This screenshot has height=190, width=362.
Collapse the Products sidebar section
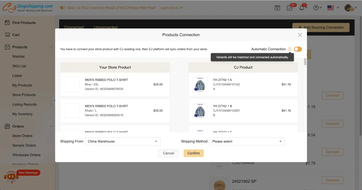51,47
